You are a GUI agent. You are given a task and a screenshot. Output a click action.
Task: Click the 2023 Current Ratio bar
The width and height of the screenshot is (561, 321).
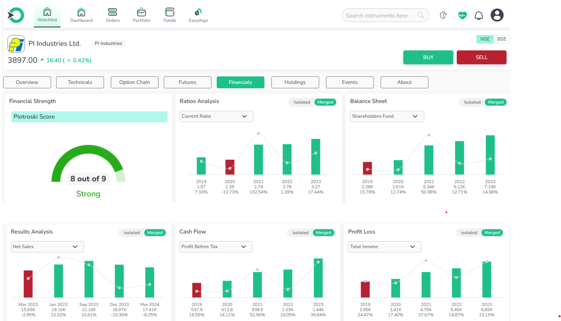tap(316, 157)
